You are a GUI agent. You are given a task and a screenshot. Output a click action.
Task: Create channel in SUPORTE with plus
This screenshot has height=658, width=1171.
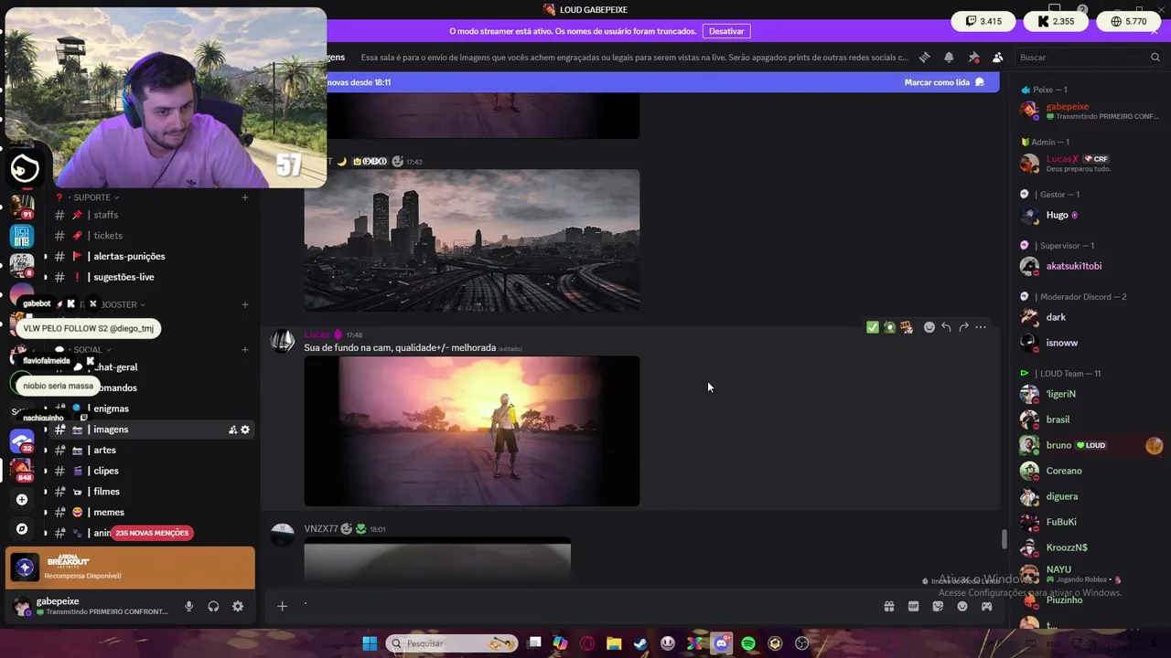point(244,197)
